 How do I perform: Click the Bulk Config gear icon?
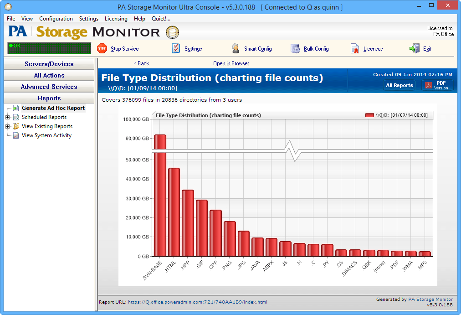pyautogui.click(x=295, y=48)
